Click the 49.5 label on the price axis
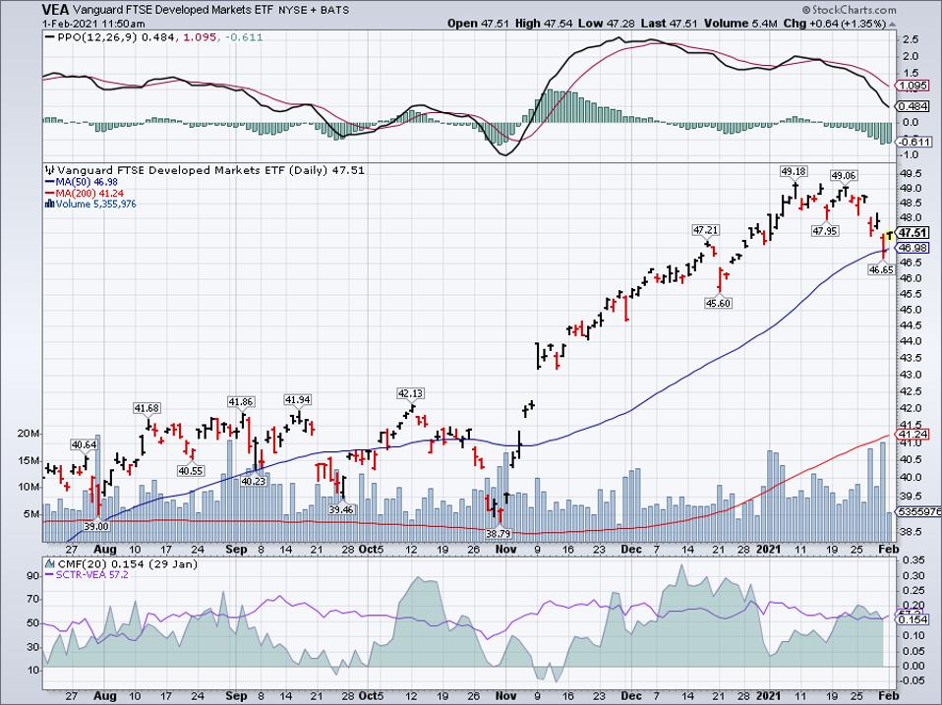942x705 pixels. 909,174
